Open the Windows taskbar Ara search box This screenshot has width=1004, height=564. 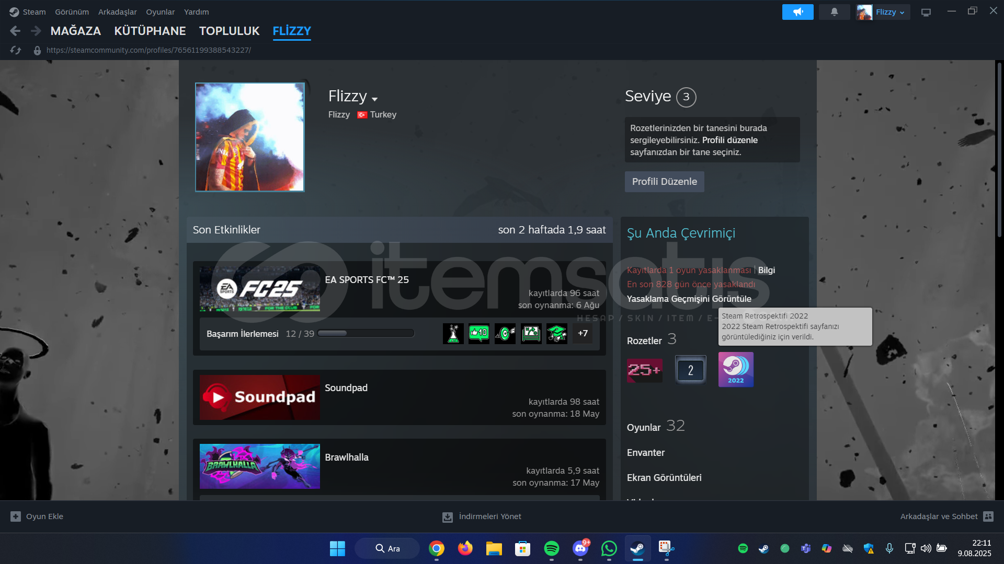point(387,548)
